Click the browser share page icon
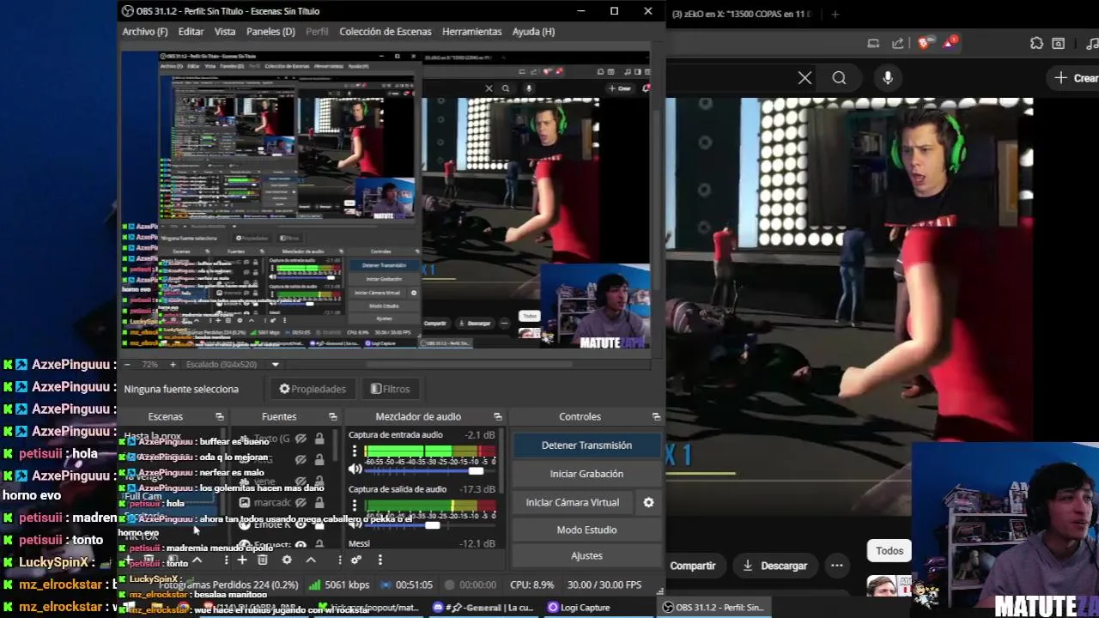 point(897,43)
